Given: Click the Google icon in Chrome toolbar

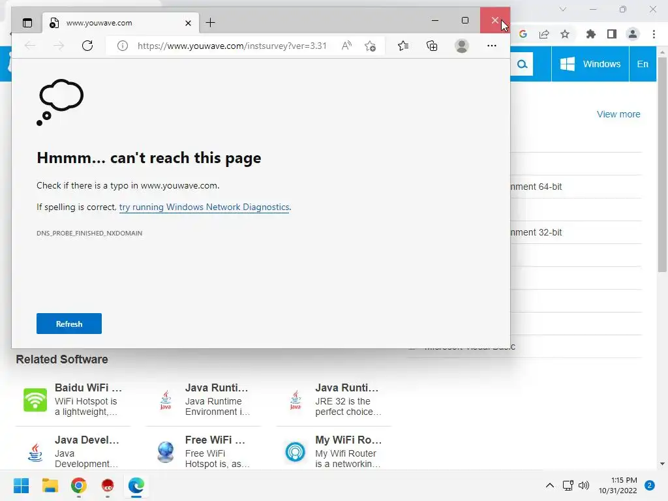Looking at the screenshot, I should coord(523,34).
